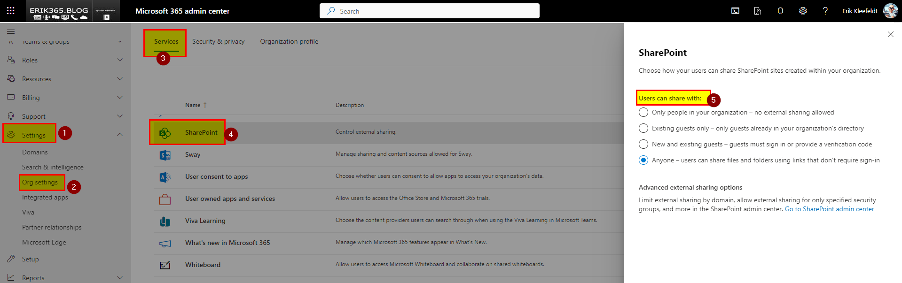This screenshot has height=283, width=902.
Task: Choose 'New and existing guests' option
Action: point(643,145)
